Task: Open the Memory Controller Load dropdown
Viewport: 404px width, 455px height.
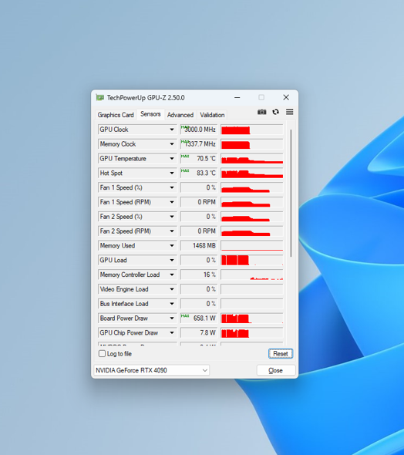Action: pyautogui.click(x=172, y=275)
